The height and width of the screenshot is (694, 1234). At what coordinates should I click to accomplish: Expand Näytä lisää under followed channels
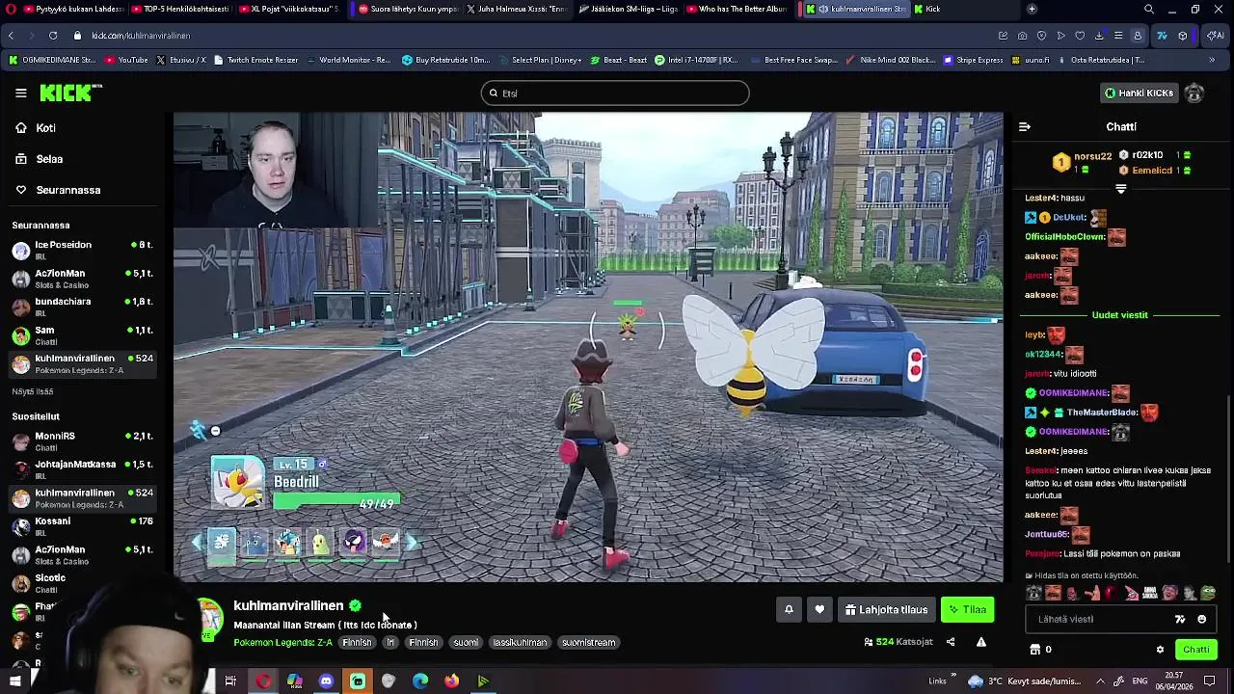33,391
